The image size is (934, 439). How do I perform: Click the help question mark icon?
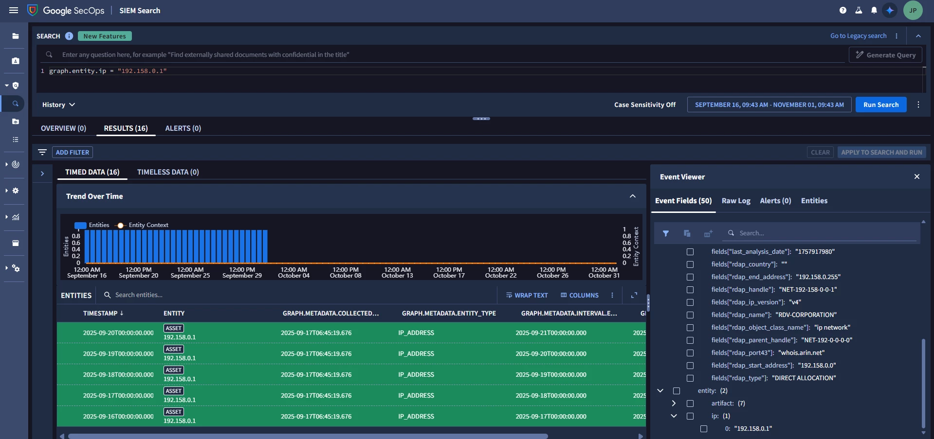pos(843,10)
